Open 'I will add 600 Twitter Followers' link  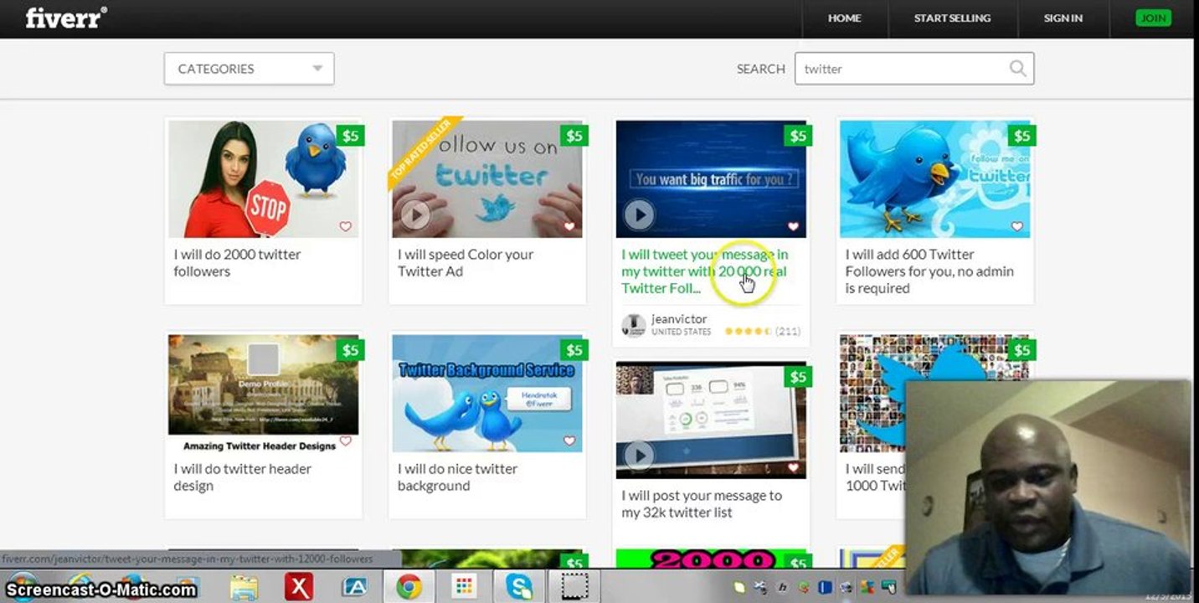pyautogui.click(x=929, y=271)
